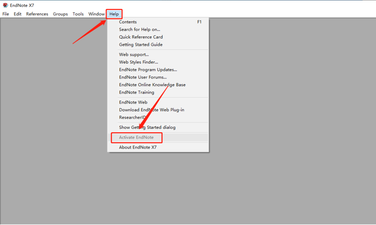Open the Window menu
The image size is (376, 225).
coord(96,14)
